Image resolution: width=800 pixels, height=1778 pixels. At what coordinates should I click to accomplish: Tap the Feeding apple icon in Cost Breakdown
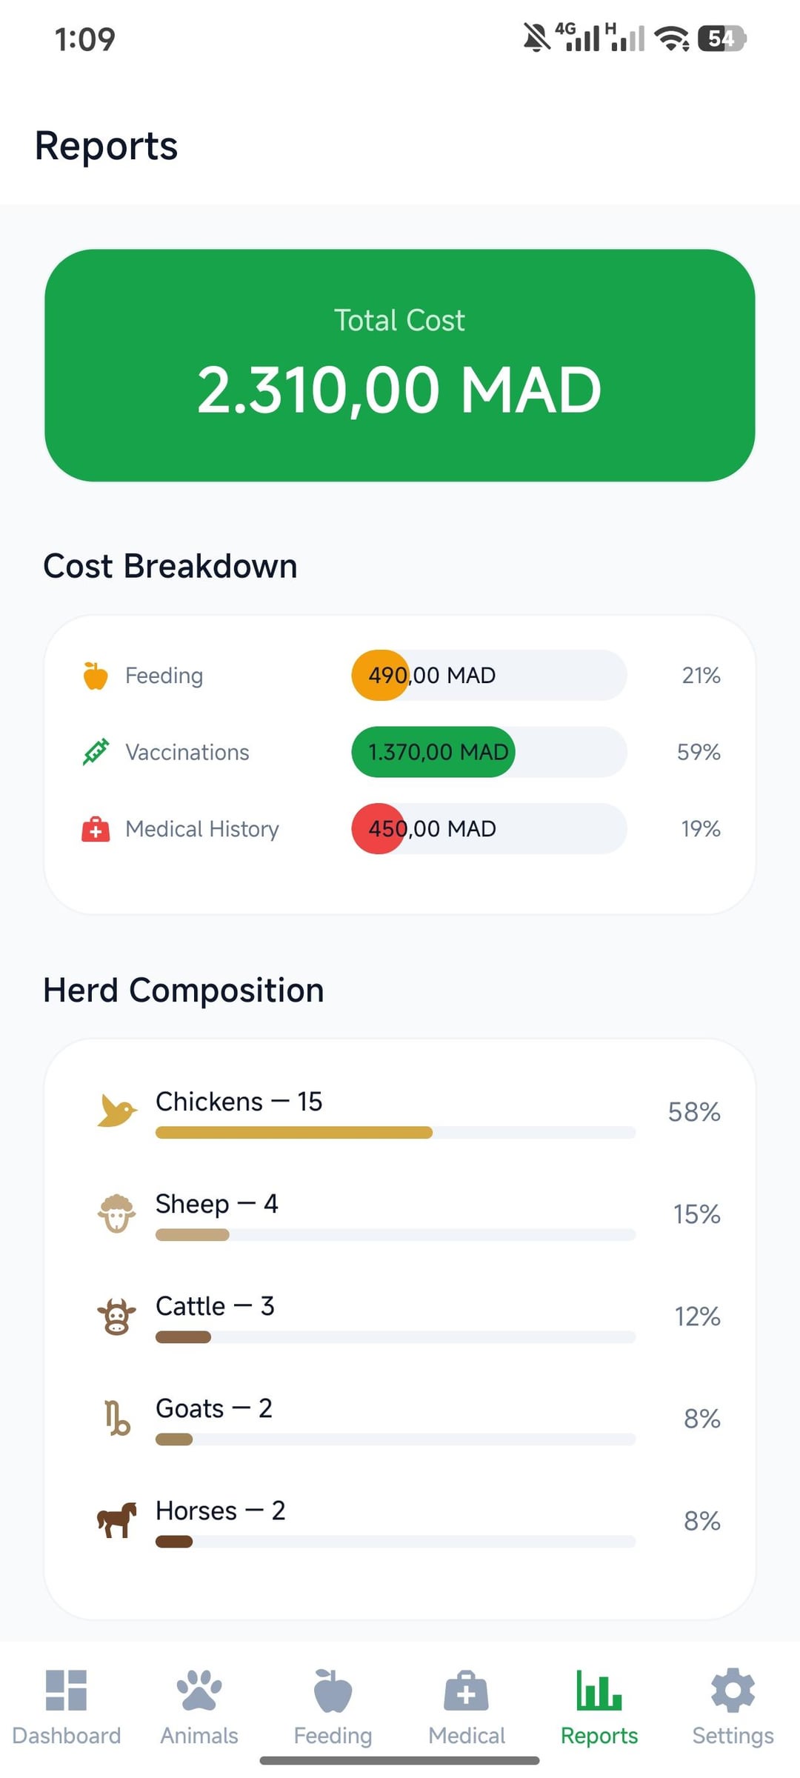(96, 676)
